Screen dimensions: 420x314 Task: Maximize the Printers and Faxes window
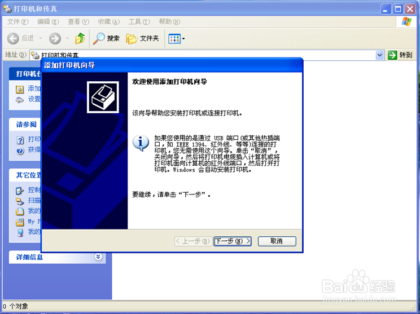coord(398,9)
